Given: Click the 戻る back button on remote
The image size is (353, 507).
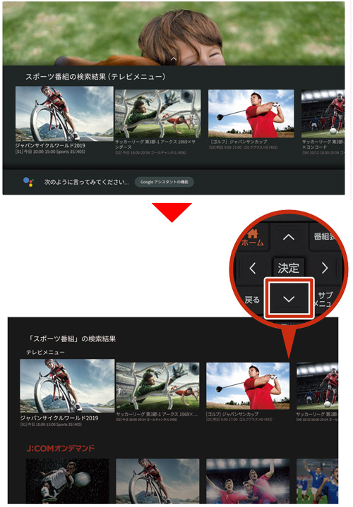Looking at the screenshot, I should [x=252, y=300].
